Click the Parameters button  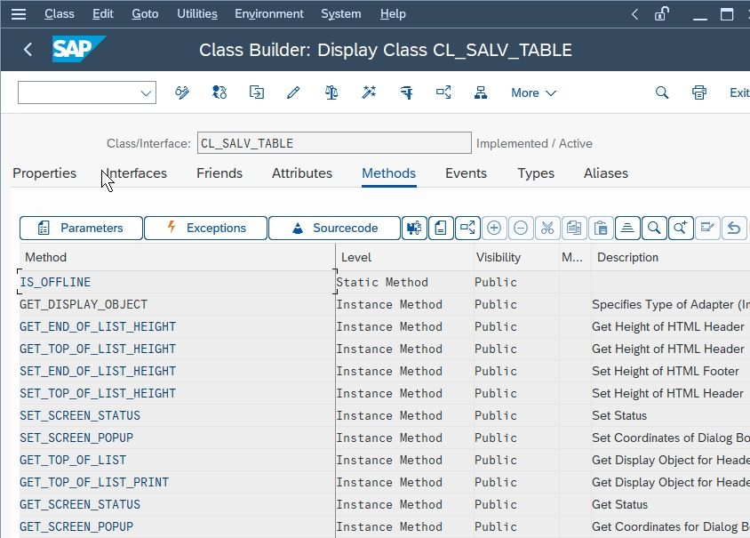click(x=81, y=228)
